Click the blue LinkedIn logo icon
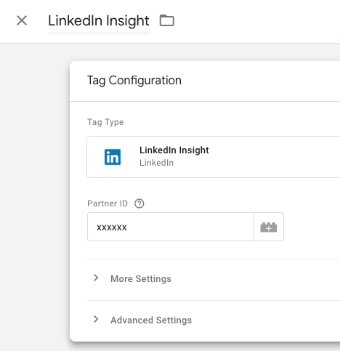The image size is (340, 351). pos(113,157)
